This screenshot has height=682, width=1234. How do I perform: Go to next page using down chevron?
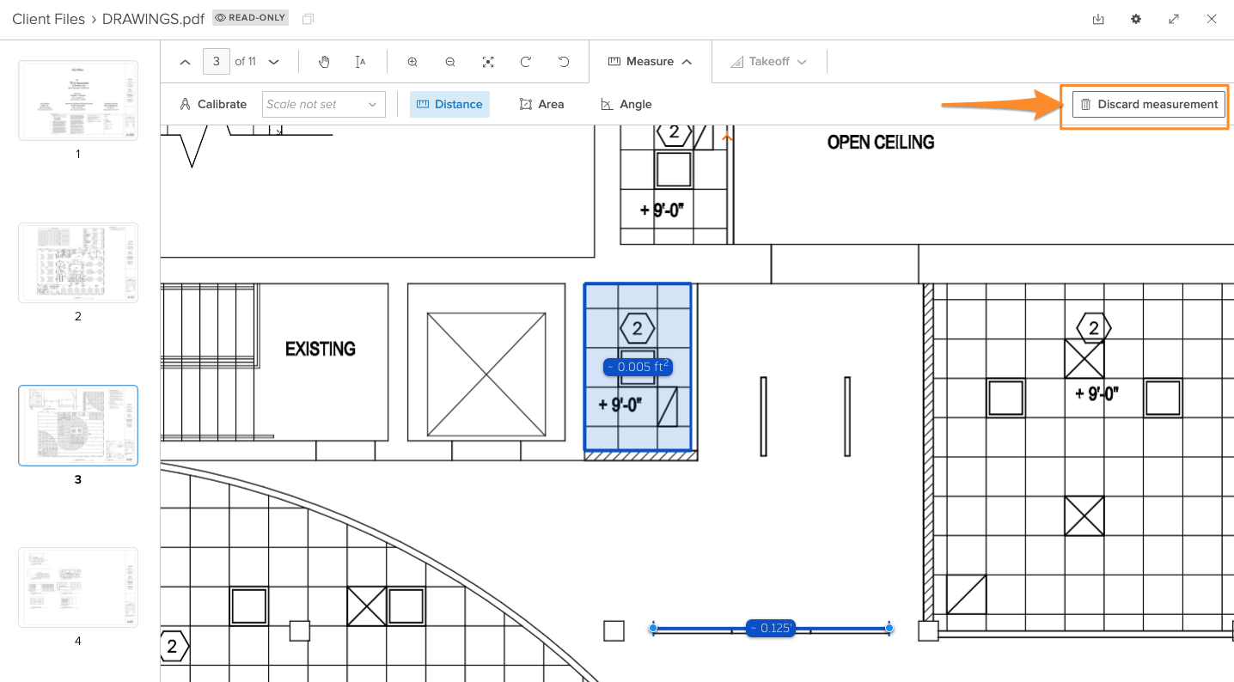pos(274,62)
